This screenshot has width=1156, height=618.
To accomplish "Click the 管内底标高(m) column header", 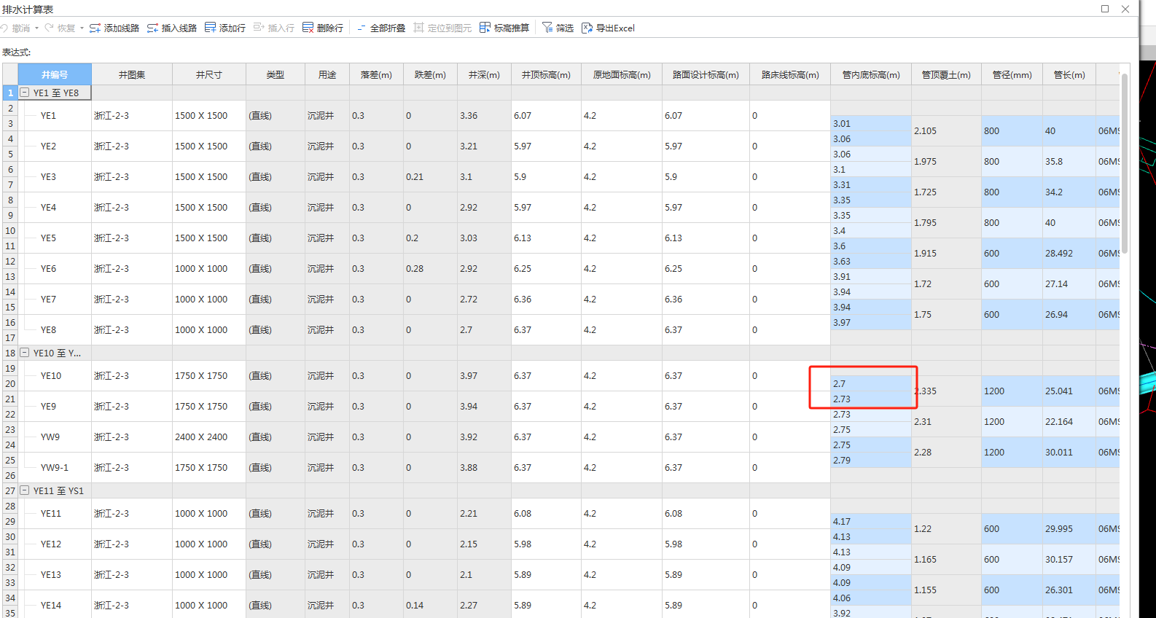I will 871,74.
